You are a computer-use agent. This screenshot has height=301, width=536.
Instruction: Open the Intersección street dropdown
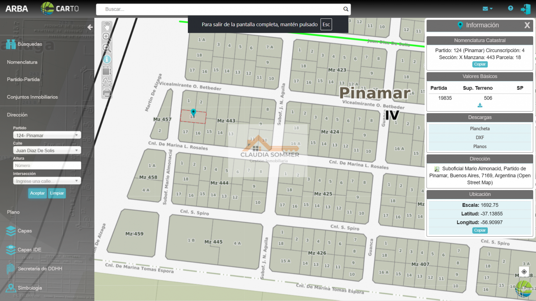click(47, 181)
